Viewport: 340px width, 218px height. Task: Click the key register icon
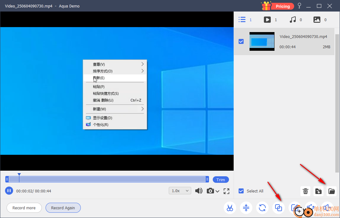[x=299, y=6]
